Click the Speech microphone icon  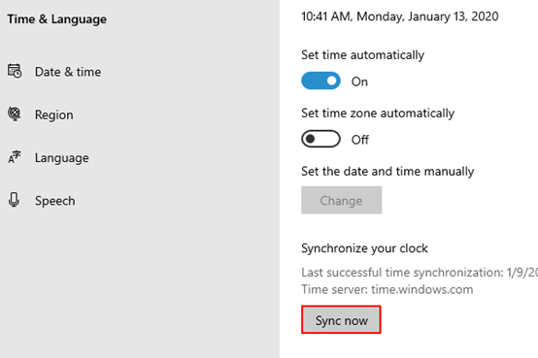coord(14,200)
